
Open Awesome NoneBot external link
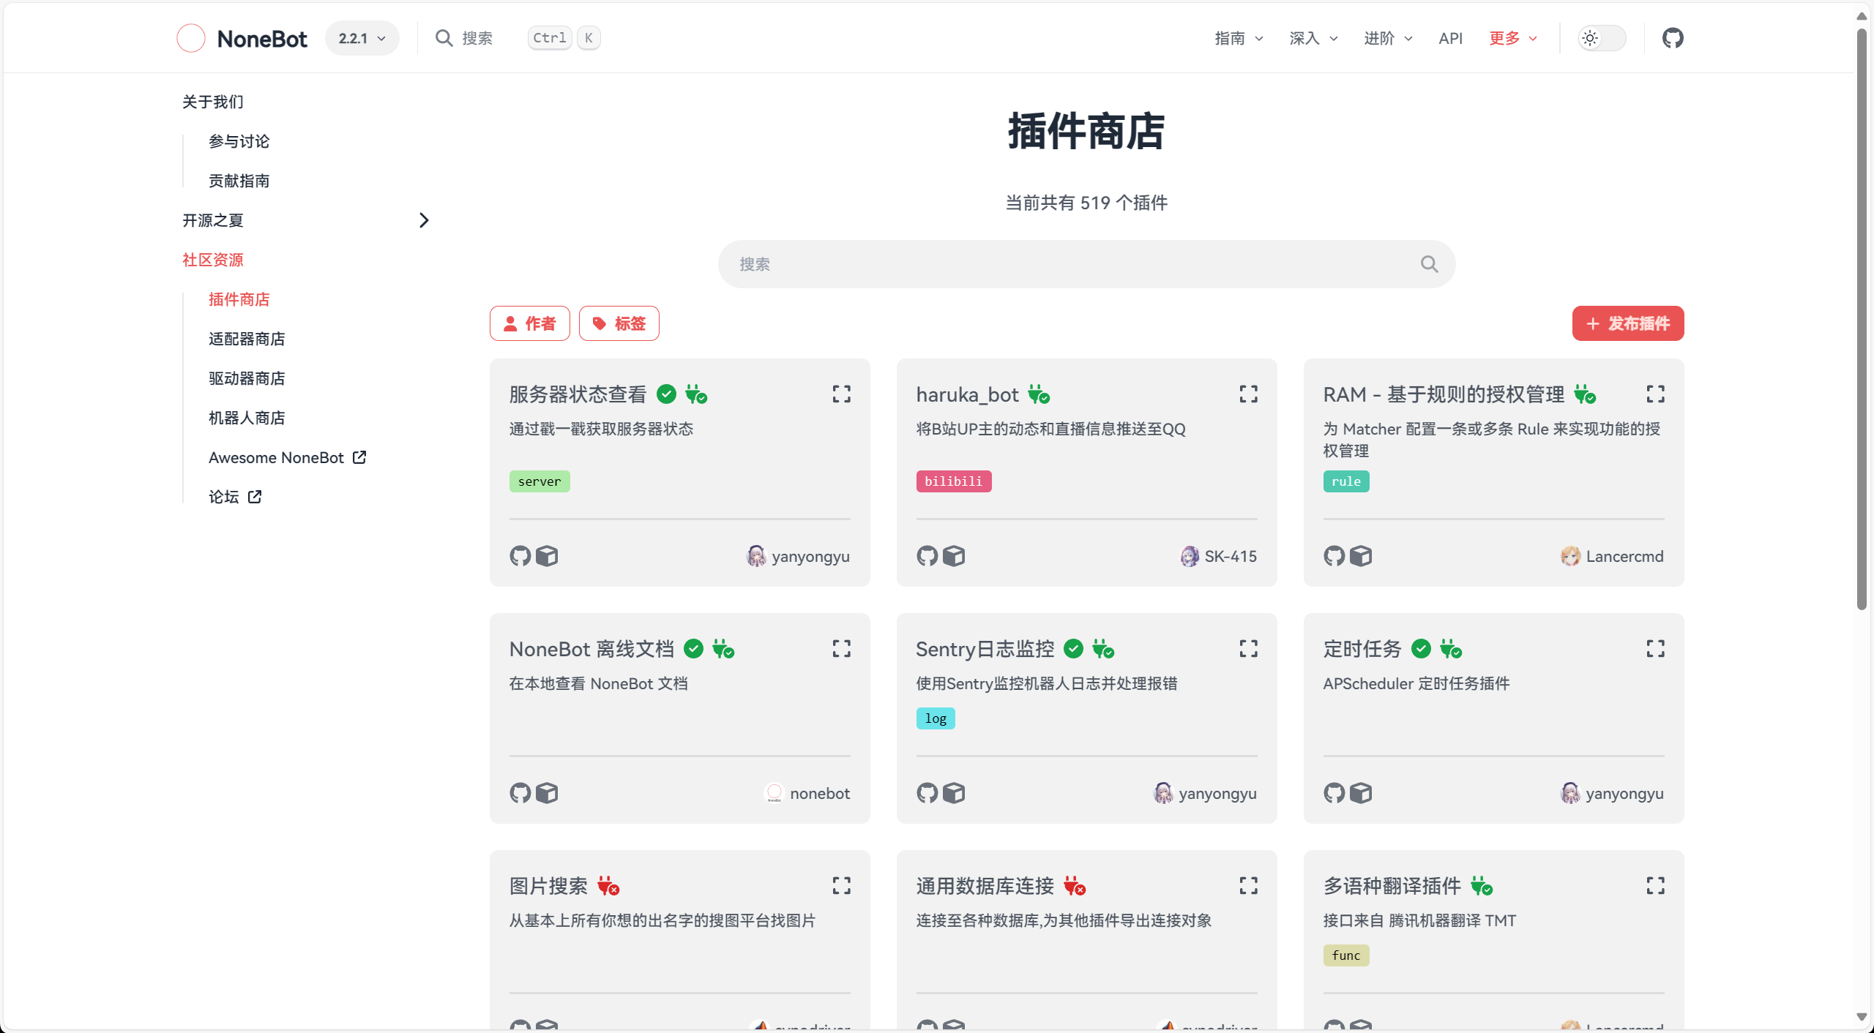(x=287, y=457)
